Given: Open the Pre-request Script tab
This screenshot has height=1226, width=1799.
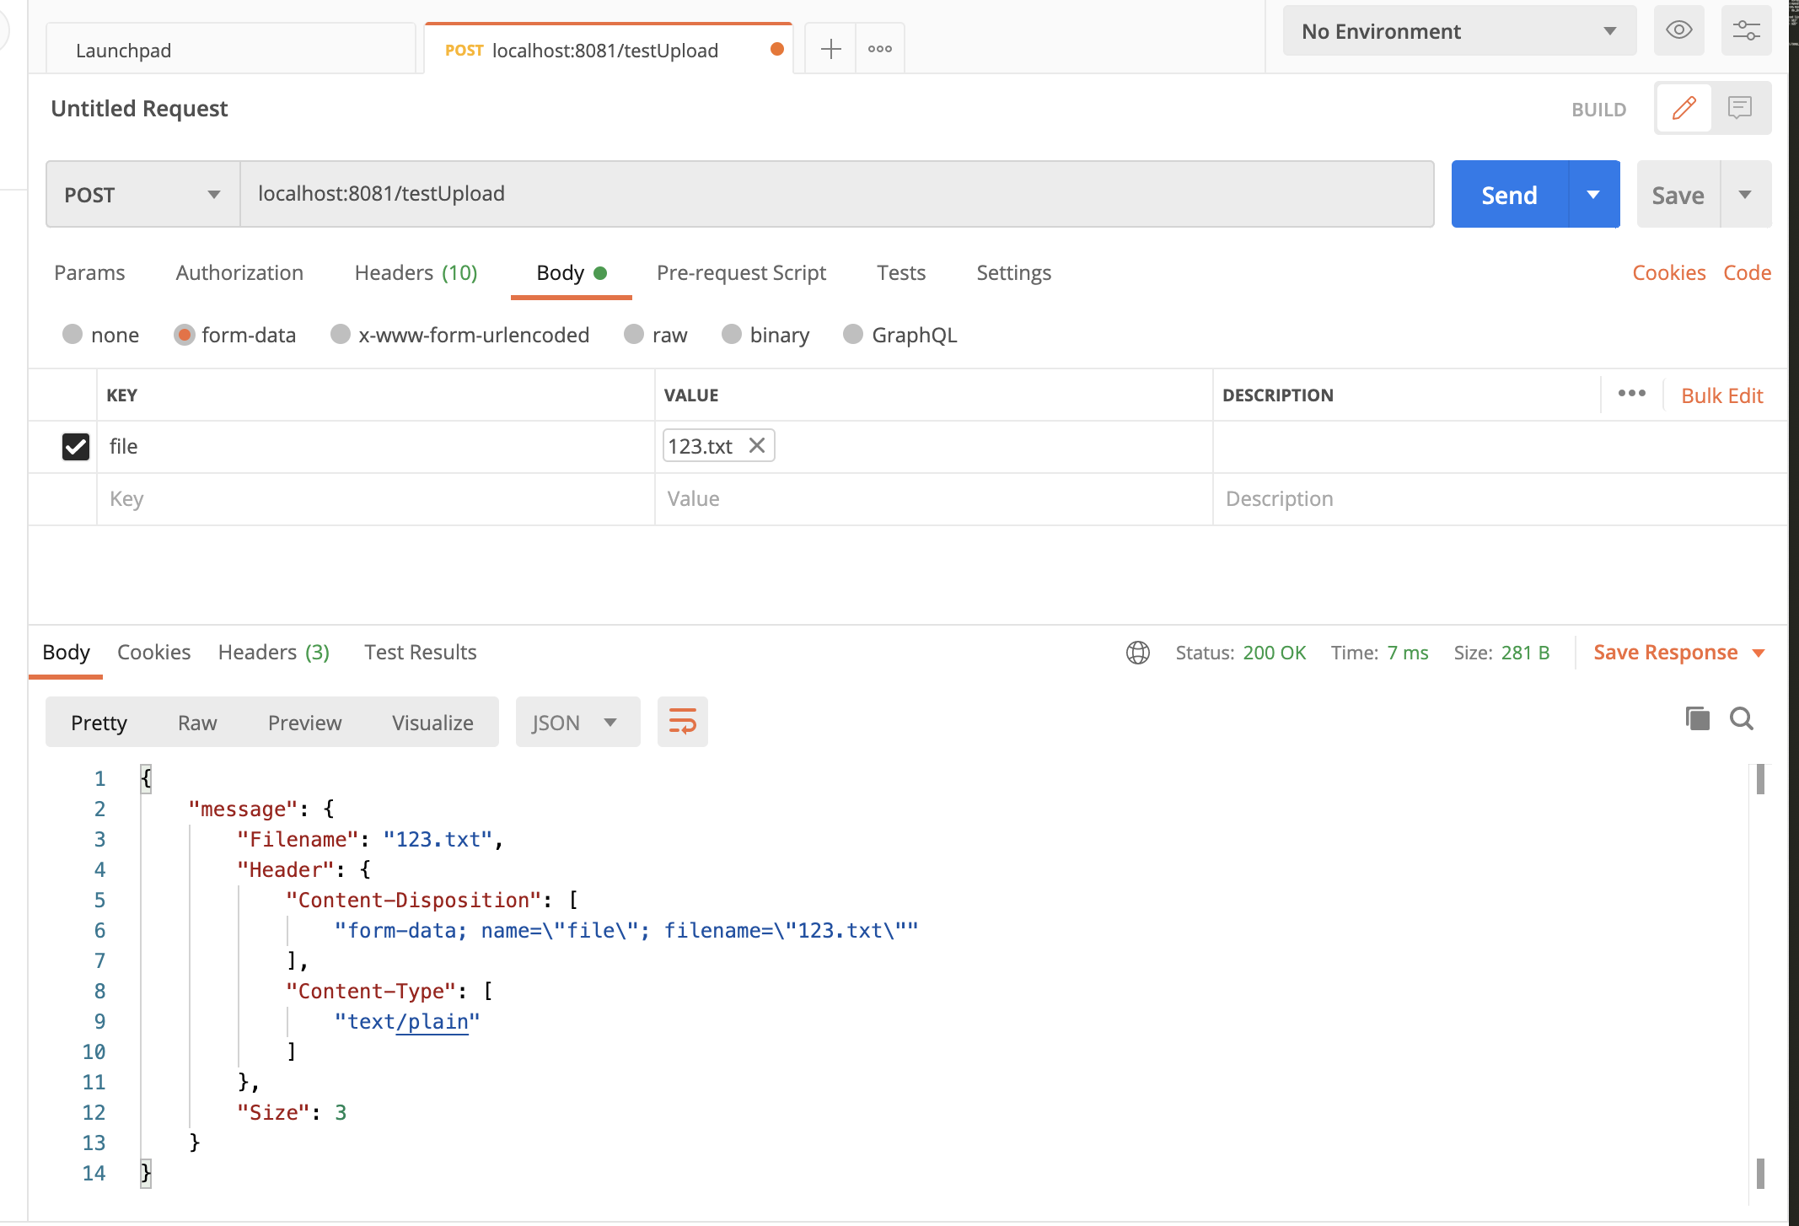Looking at the screenshot, I should tap(741, 272).
